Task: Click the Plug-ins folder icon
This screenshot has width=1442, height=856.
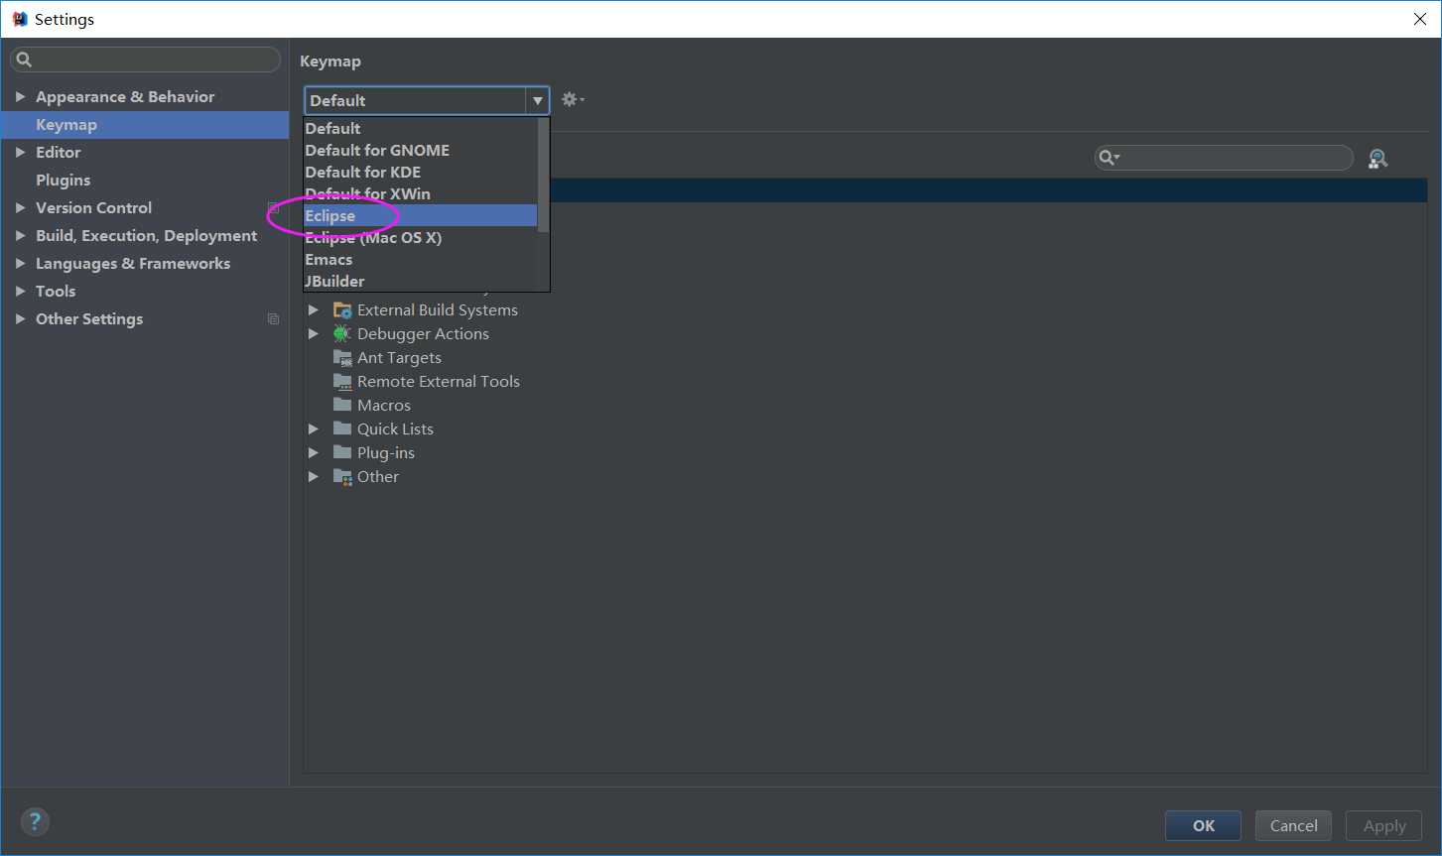Action: [x=342, y=452]
